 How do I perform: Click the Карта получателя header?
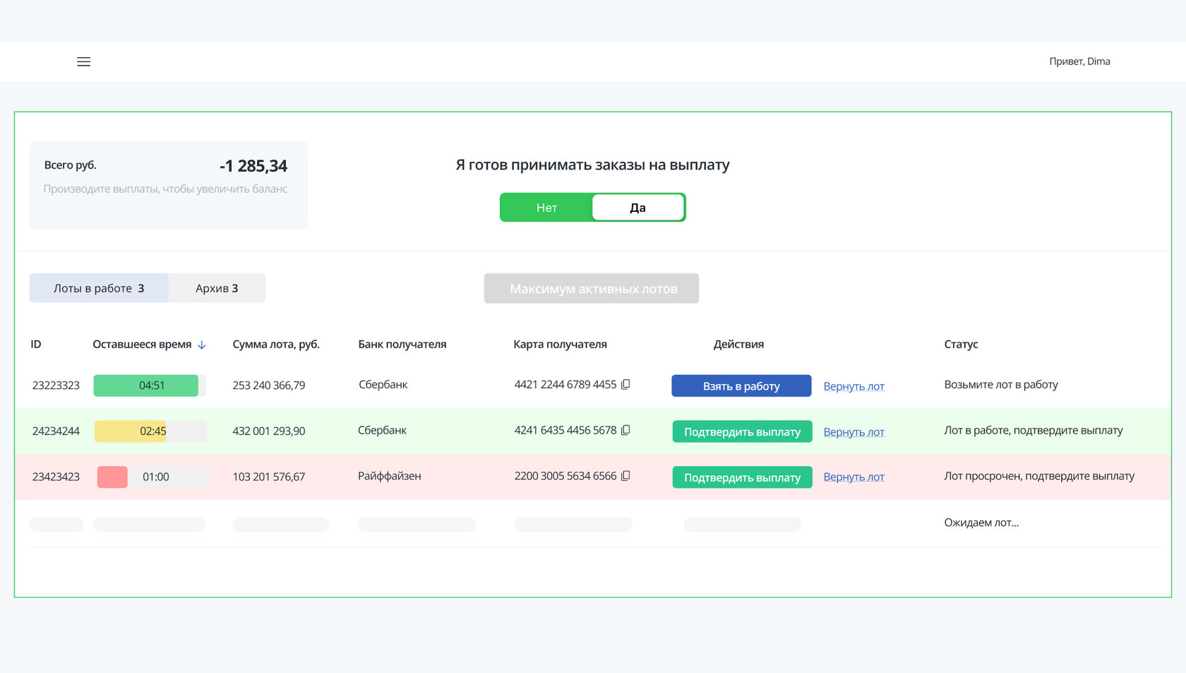point(560,345)
